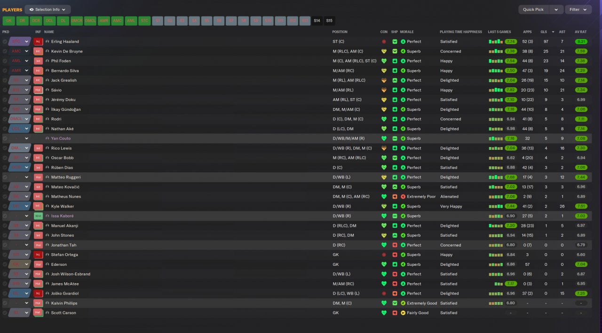Select the AMC position slot

click(118, 21)
